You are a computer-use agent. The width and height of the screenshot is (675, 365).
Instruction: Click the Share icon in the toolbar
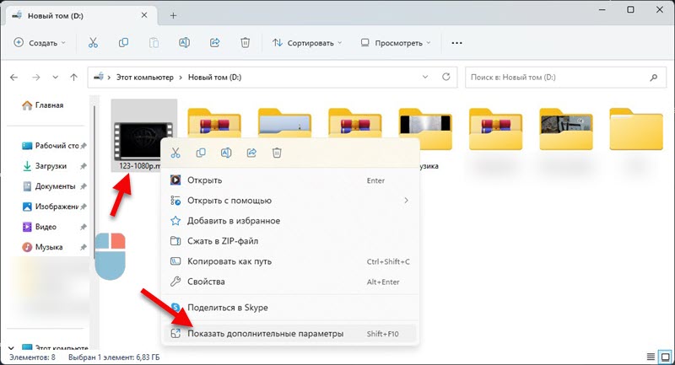pos(214,42)
